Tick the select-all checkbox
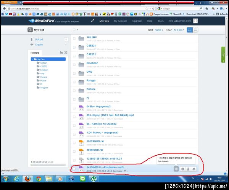The height and width of the screenshot is (190, 229). (x=74, y=30)
